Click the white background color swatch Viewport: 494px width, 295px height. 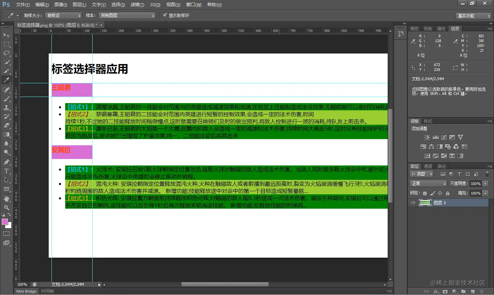pyautogui.click(x=10, y=226)
